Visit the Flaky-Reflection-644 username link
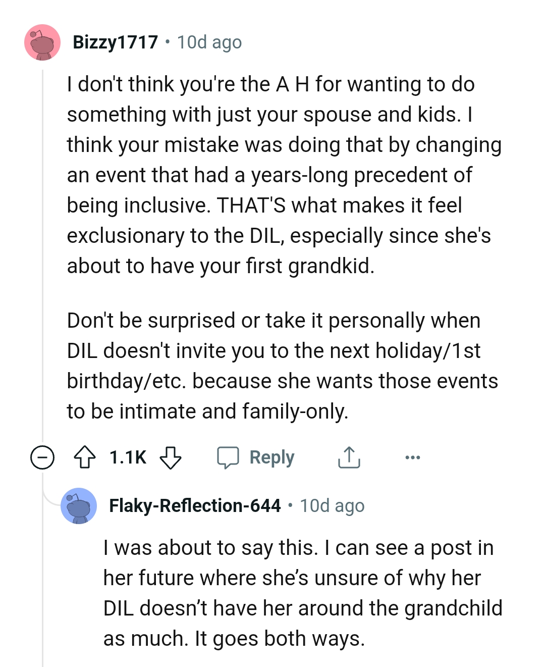Screen dimensions: 545x667 195,506
